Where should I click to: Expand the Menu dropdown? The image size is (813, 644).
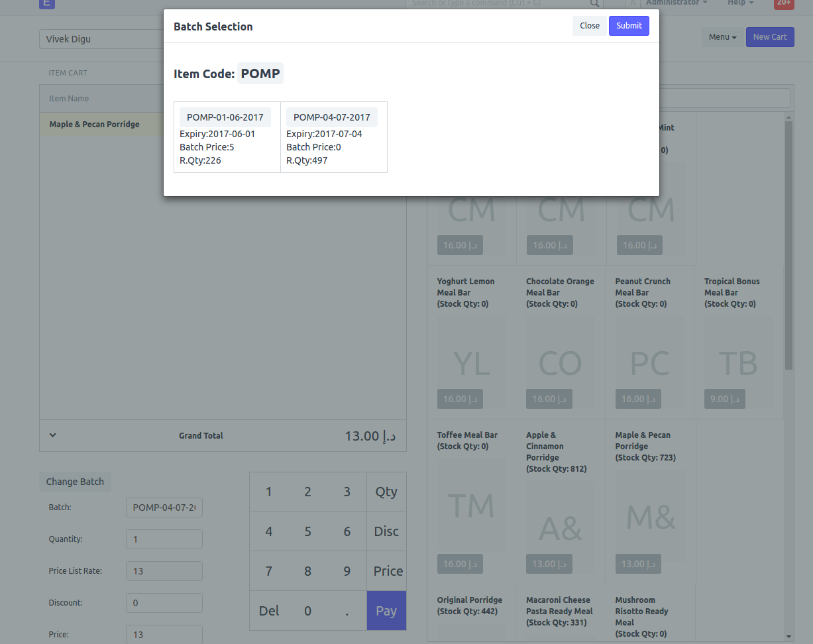coord(722,37)
